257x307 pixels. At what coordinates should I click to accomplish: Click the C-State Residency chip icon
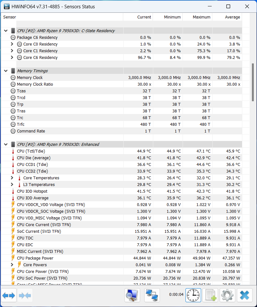[13, 31]
